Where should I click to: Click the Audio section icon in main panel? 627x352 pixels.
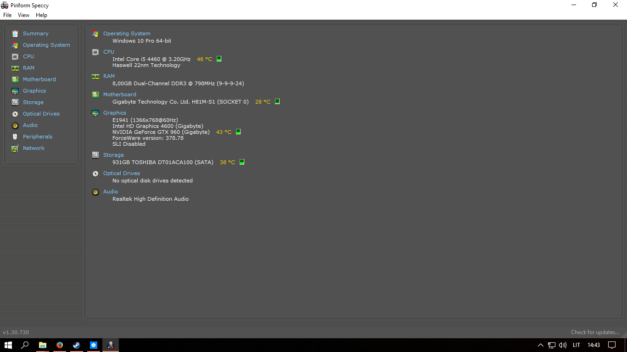pos(95,192)
